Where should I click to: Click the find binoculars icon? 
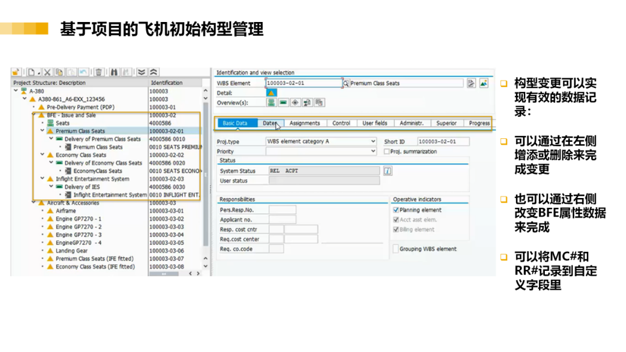point(114,72)
